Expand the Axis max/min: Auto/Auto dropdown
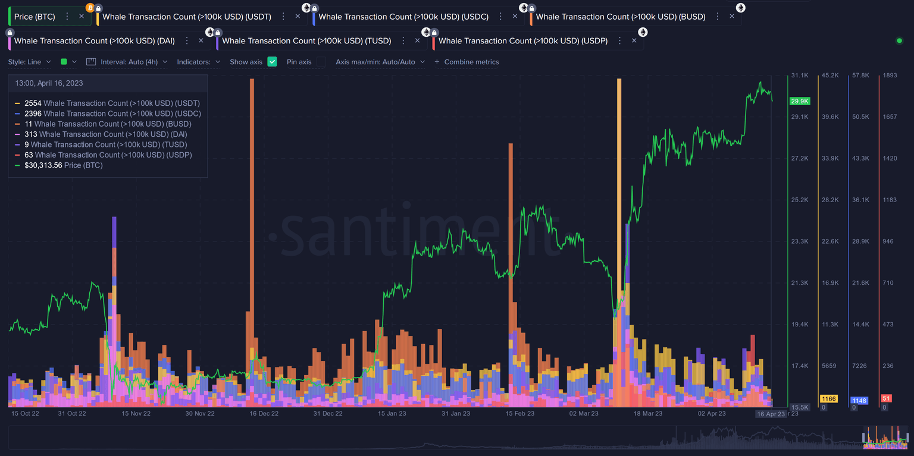This screenshot has width=914, height=456. tap(379, 62)
